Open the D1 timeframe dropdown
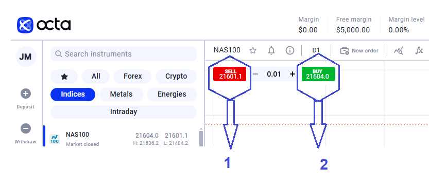The height and width of the screenshot is (186, 429). (x=316, y=50)
